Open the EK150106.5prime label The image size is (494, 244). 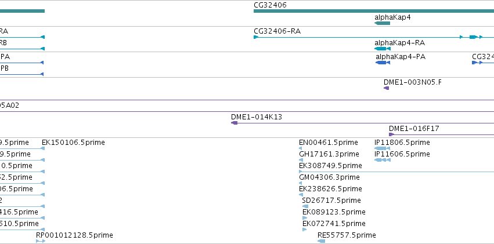coord(73,143)
